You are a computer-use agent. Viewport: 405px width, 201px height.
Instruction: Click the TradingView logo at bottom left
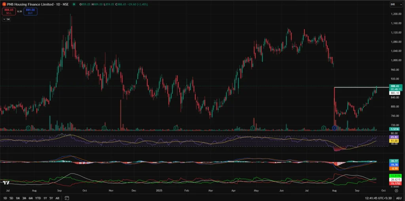[6, 183]
